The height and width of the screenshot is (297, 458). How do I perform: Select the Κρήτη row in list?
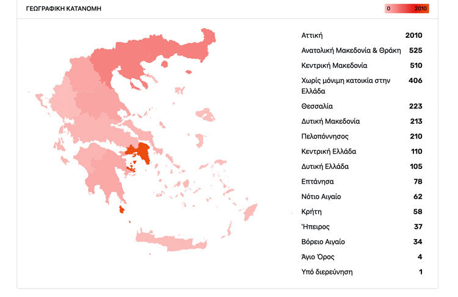click(x=362, y=212)
